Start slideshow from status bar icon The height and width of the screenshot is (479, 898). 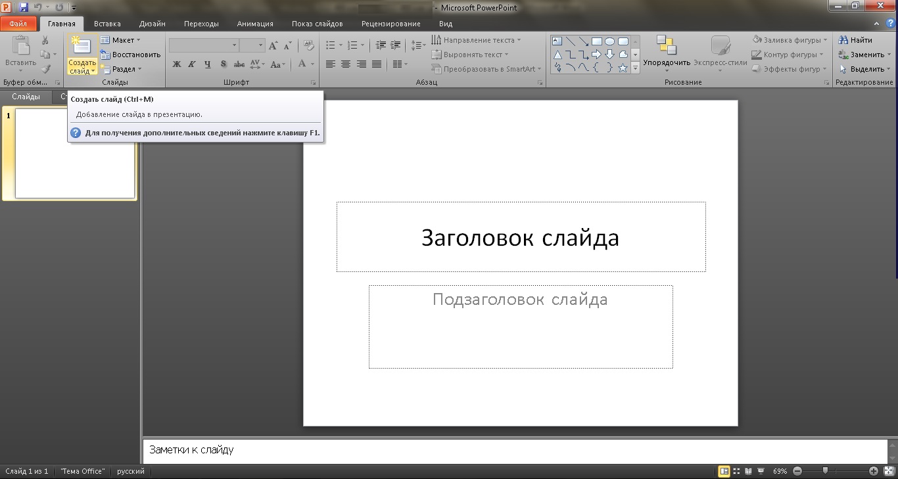pos(761,471)
